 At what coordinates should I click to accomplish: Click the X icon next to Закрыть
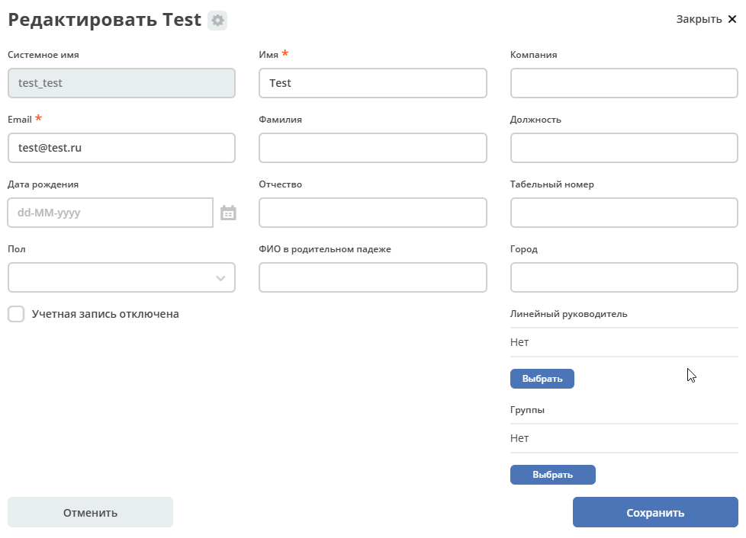click(732, 19)
